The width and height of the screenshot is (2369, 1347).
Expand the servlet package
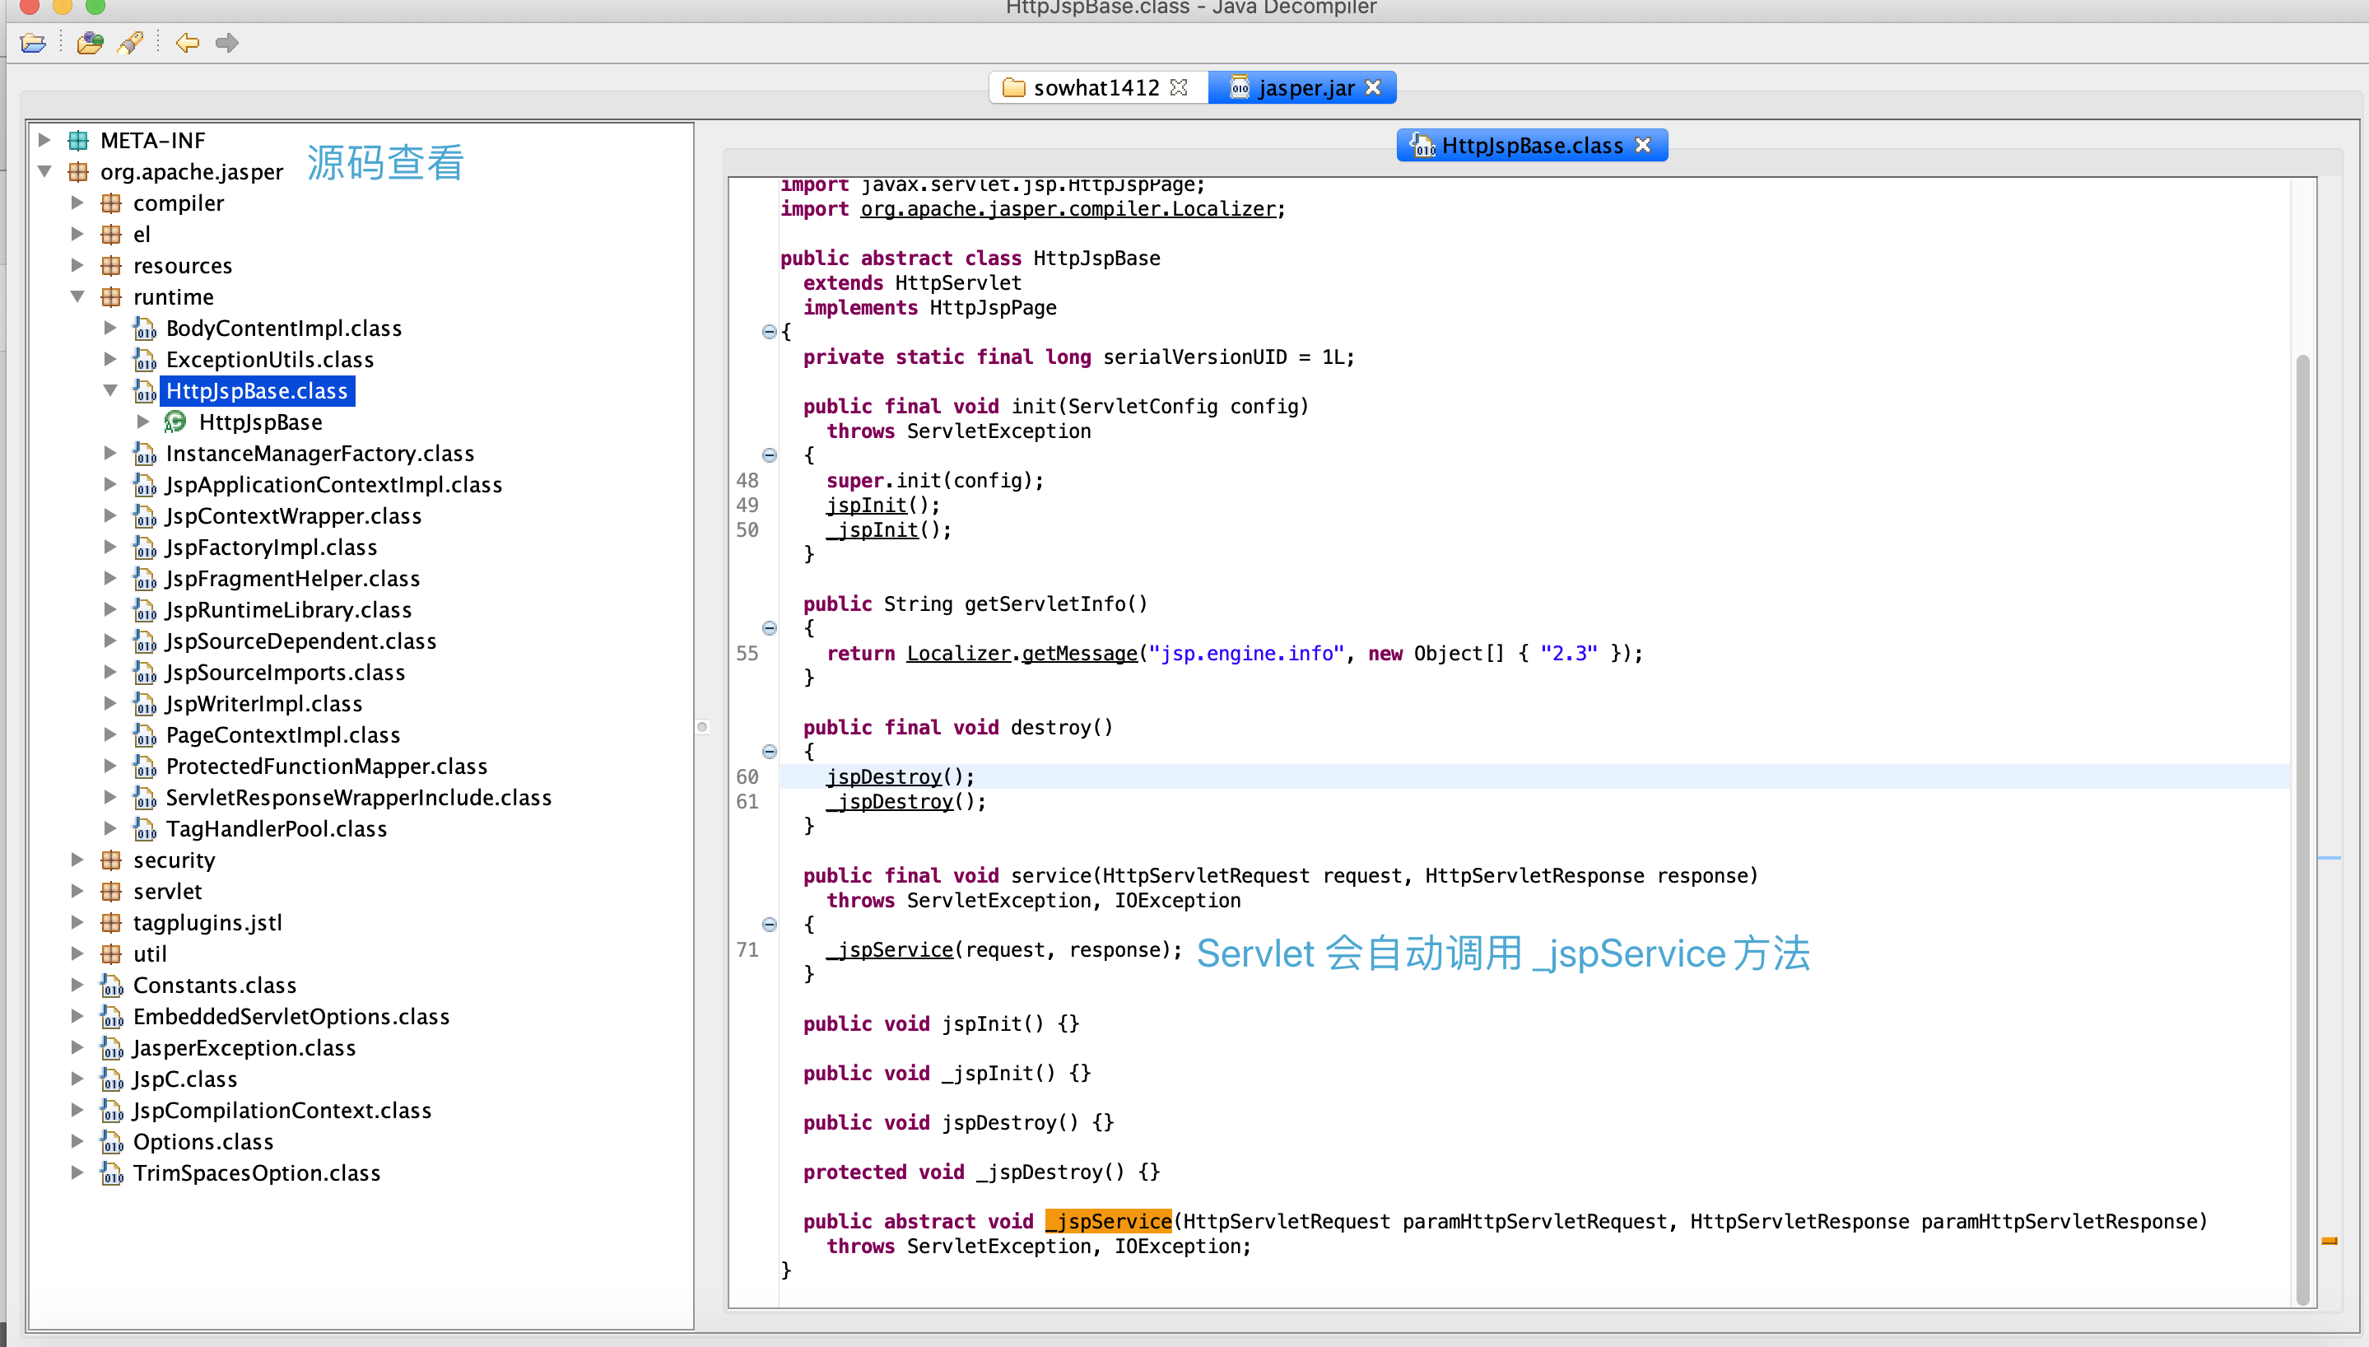click(x=77, y=891)
